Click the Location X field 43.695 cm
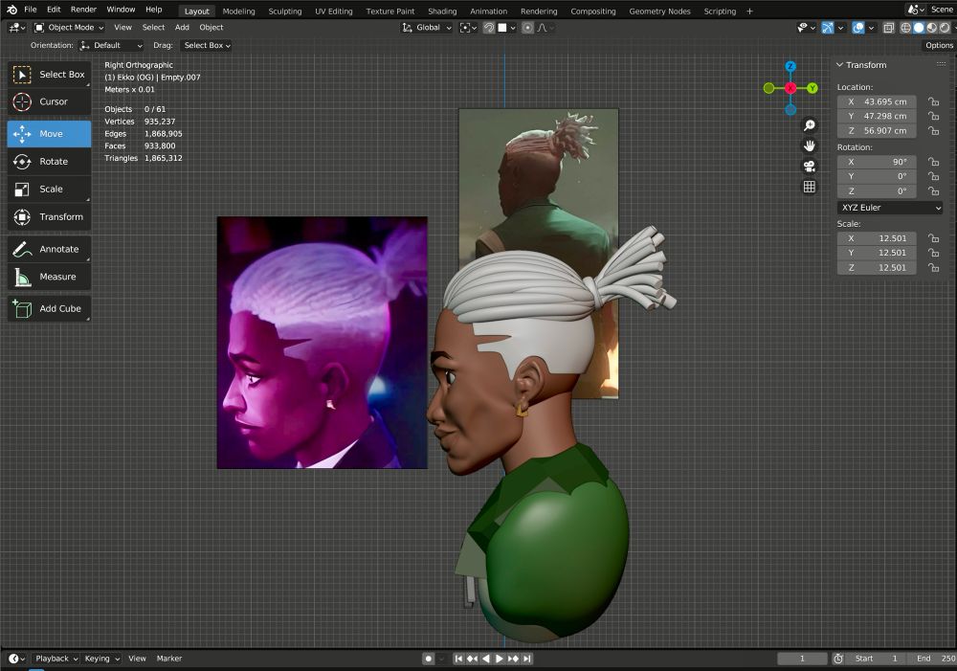This screenshot has height=671, width=957. pos(877,102)
